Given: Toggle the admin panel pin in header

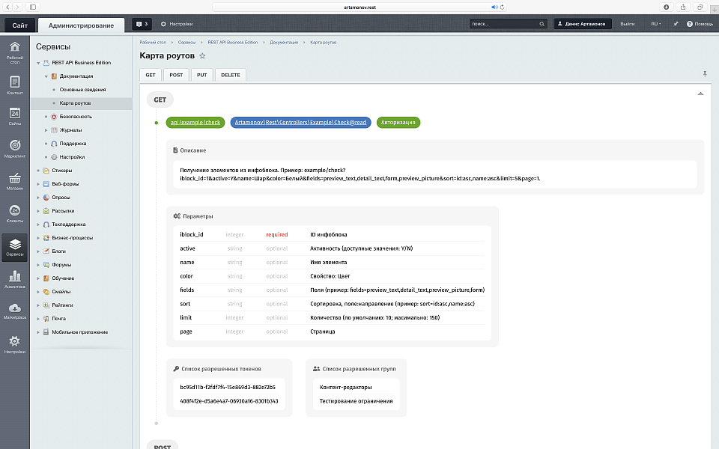Looking at the screenshot, I should click(676, 24).
